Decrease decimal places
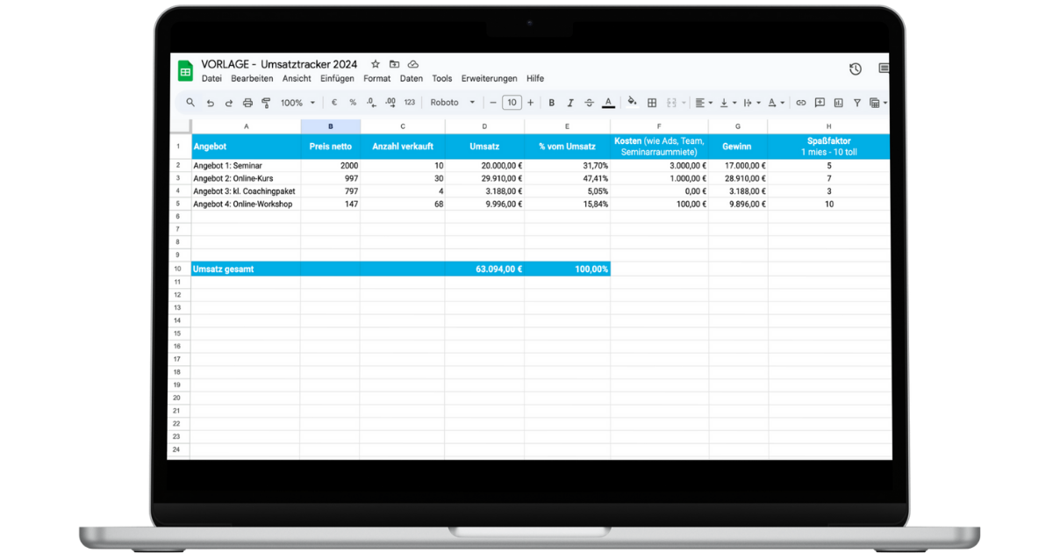Viewport: 1053px width, 553px height. click(x=371, y=103)
